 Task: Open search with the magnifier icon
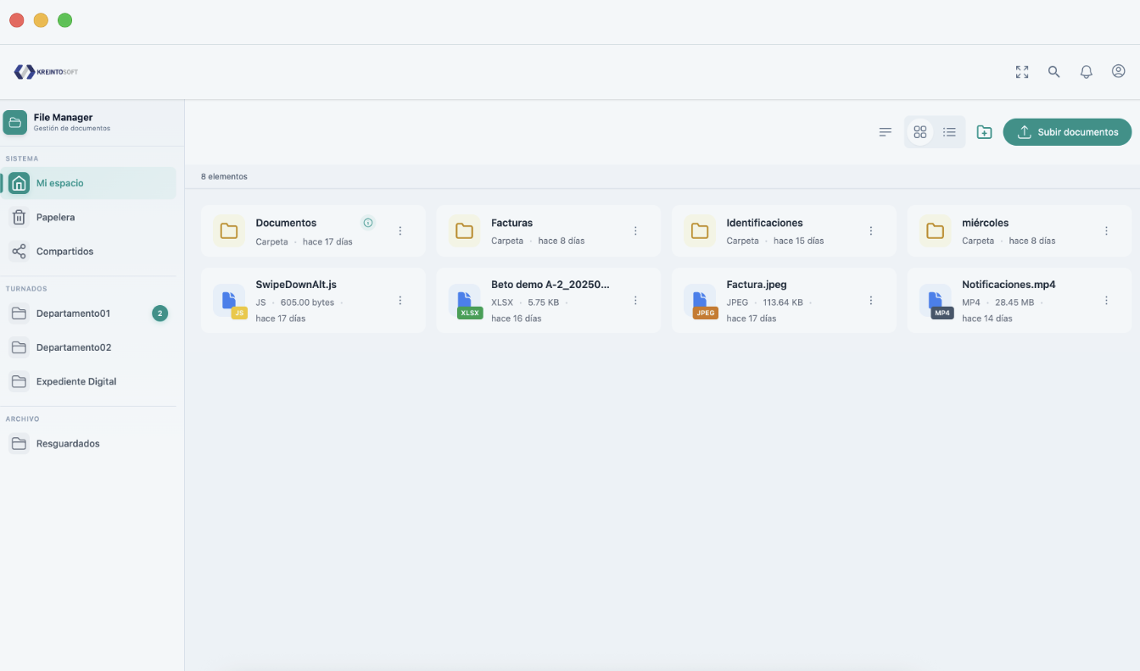click(x=1053, y=72)
